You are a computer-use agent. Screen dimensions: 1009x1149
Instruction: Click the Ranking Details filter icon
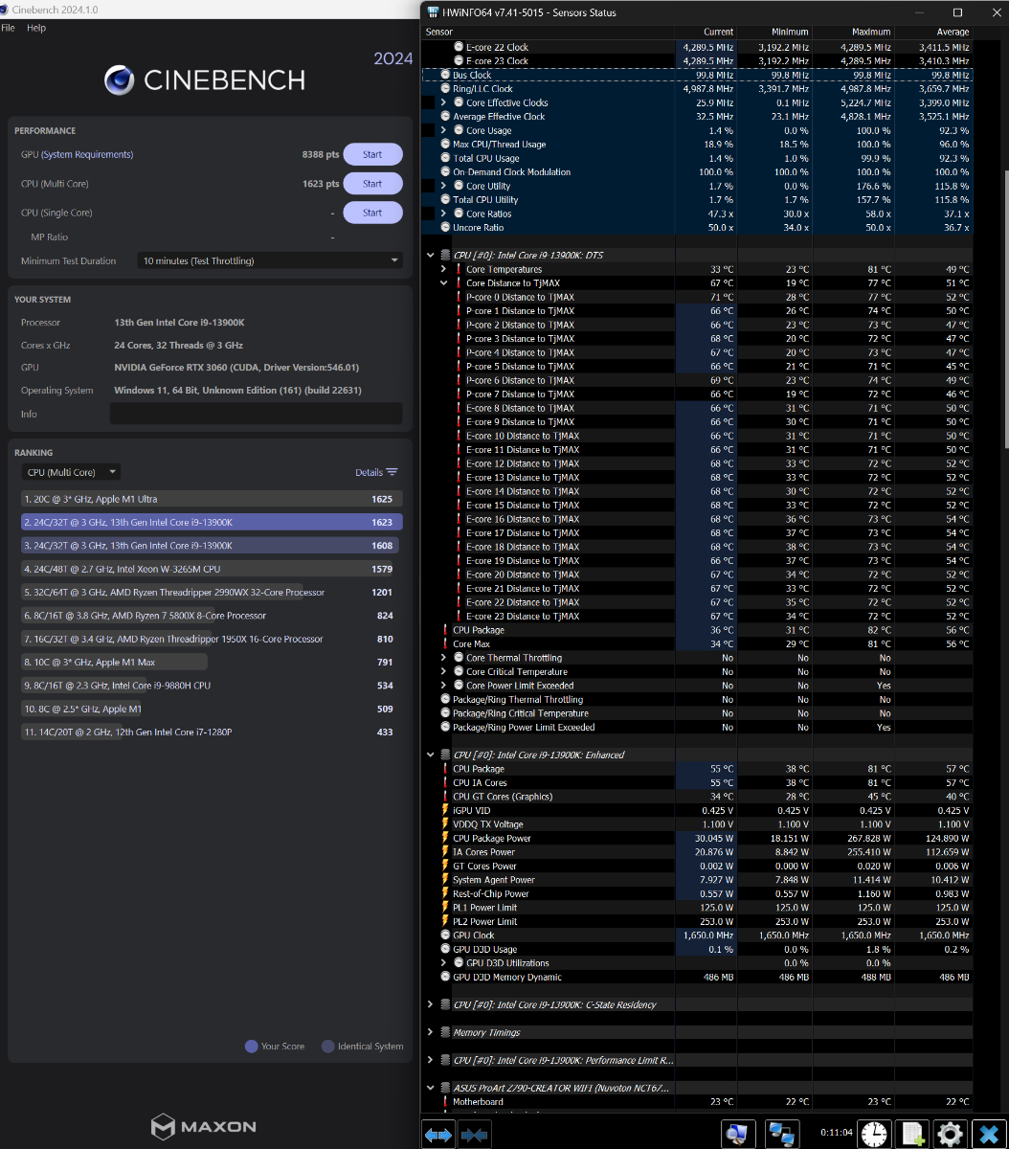392,472
